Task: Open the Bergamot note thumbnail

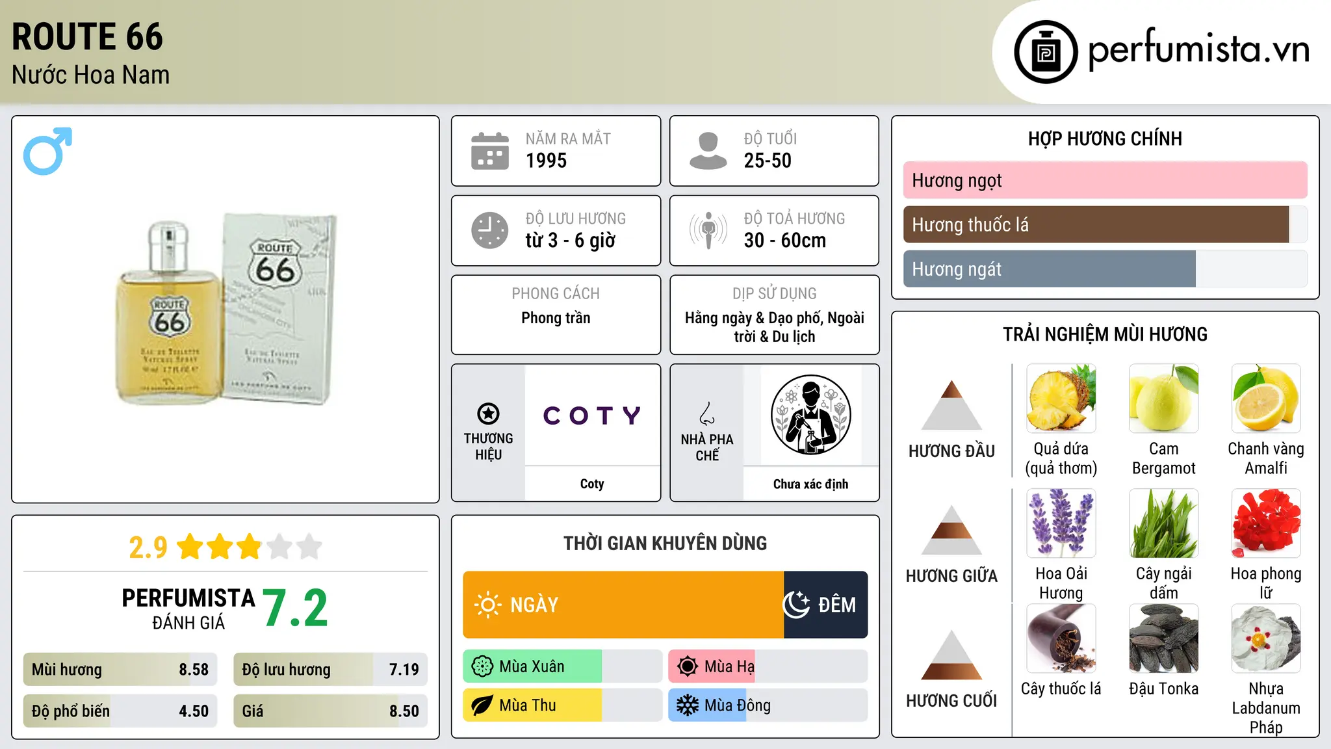Action: click(1164, 399)
